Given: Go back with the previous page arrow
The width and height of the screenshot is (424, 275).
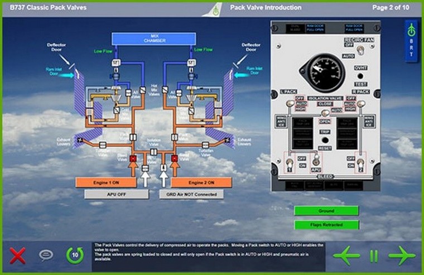Looking at the screenshot, I should point(347,255).
